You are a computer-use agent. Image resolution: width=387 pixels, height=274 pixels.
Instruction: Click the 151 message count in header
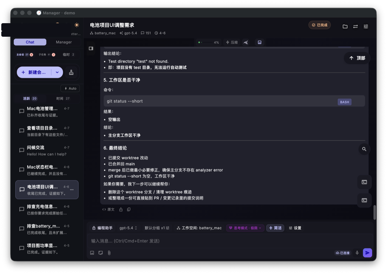[146, 33]
